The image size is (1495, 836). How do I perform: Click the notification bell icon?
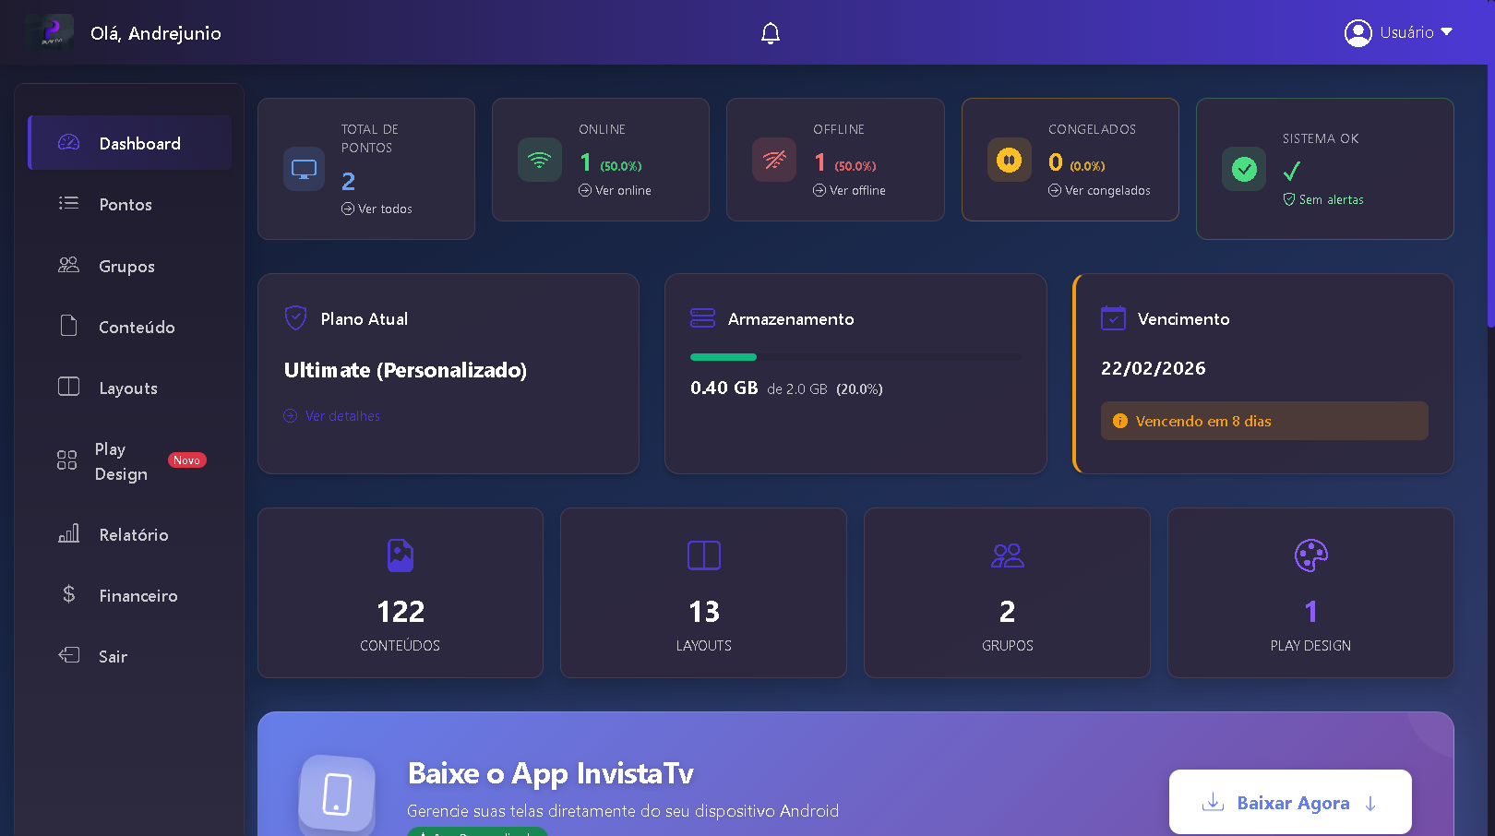pos(771,32)
